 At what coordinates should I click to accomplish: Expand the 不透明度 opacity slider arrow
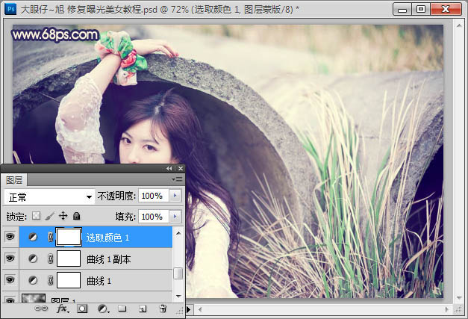(x=175, y=196)
